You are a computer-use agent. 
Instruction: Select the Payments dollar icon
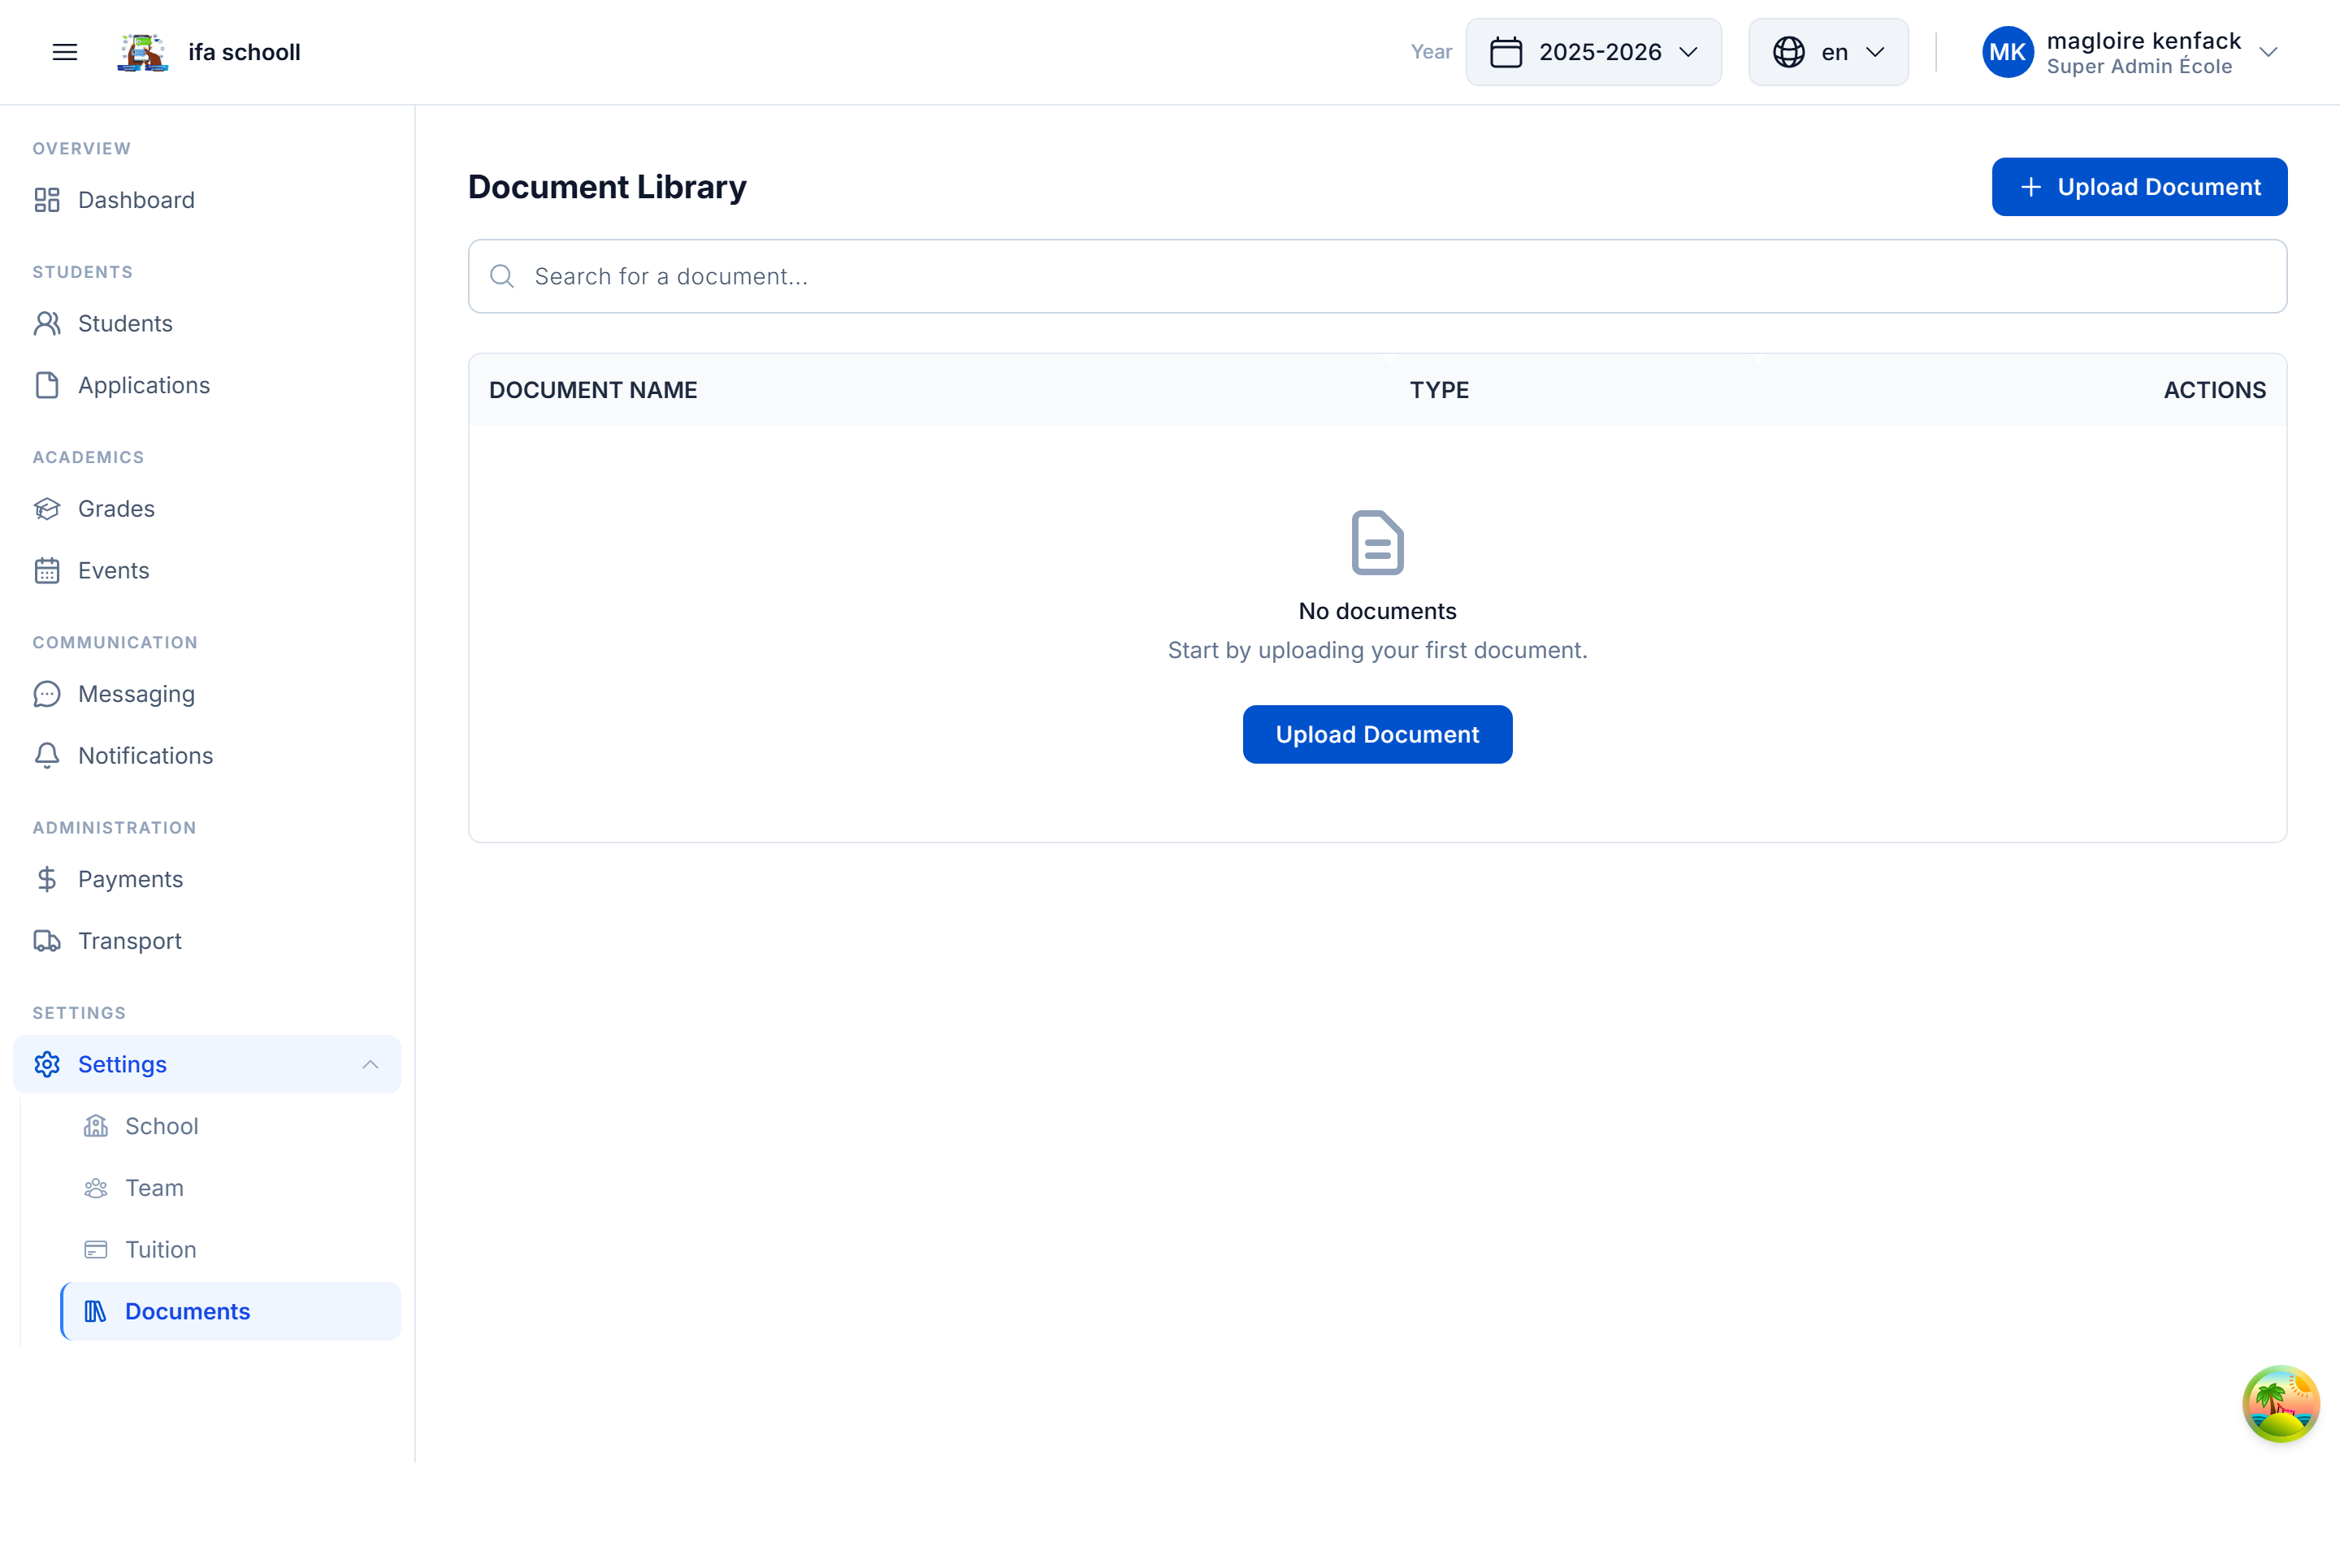pos(47,879)
